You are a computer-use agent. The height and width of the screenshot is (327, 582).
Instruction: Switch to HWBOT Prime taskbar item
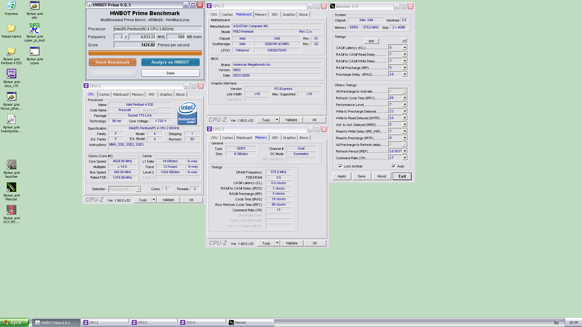[x=56, y=322]
